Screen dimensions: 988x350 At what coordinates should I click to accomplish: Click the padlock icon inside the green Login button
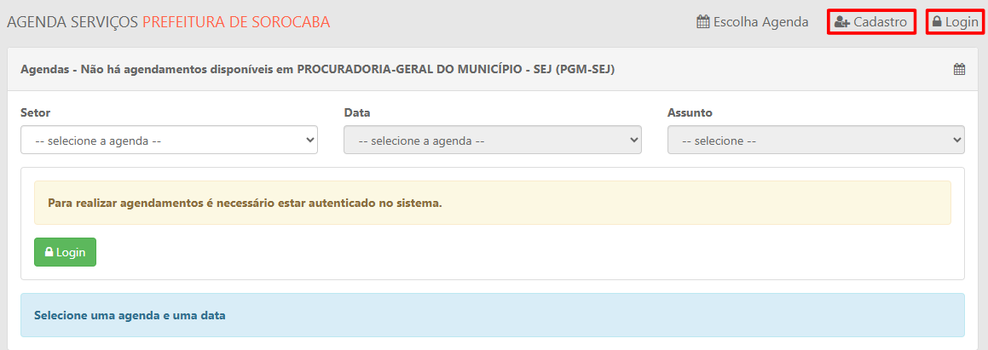coord(49,253)
